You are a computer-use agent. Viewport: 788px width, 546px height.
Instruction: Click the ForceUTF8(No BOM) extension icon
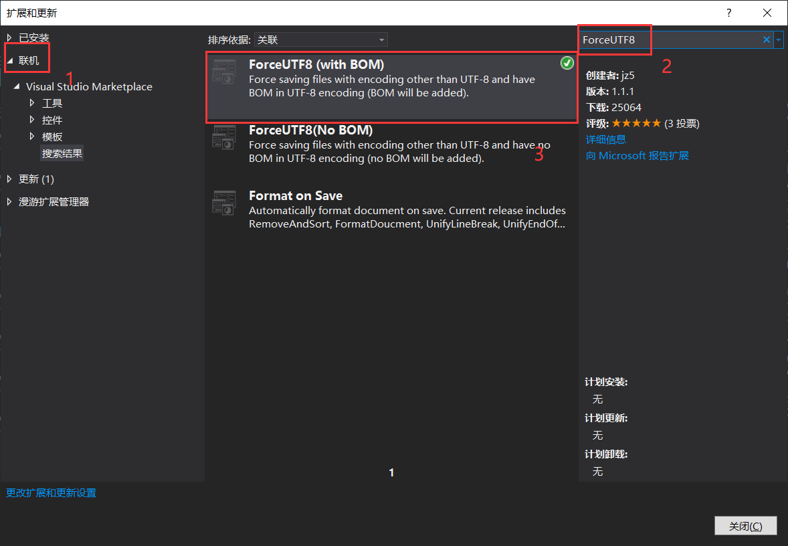[224, 137]
